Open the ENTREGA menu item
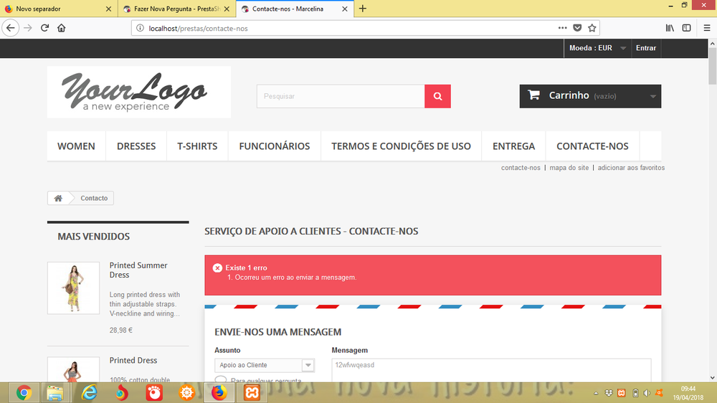Image resolution: width=717 pixels, height=403 pixels. 513,146
